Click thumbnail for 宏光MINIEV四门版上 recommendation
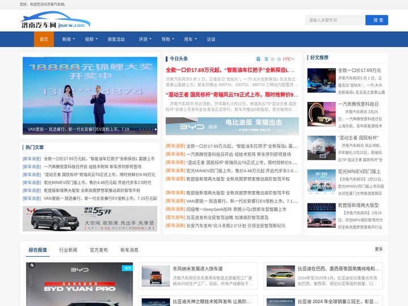This screenshot has height=306, width=408. click(x=321, y=182)
